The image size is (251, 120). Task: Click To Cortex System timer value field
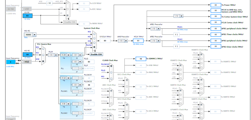pyautogui.click(x=216, y=16)
